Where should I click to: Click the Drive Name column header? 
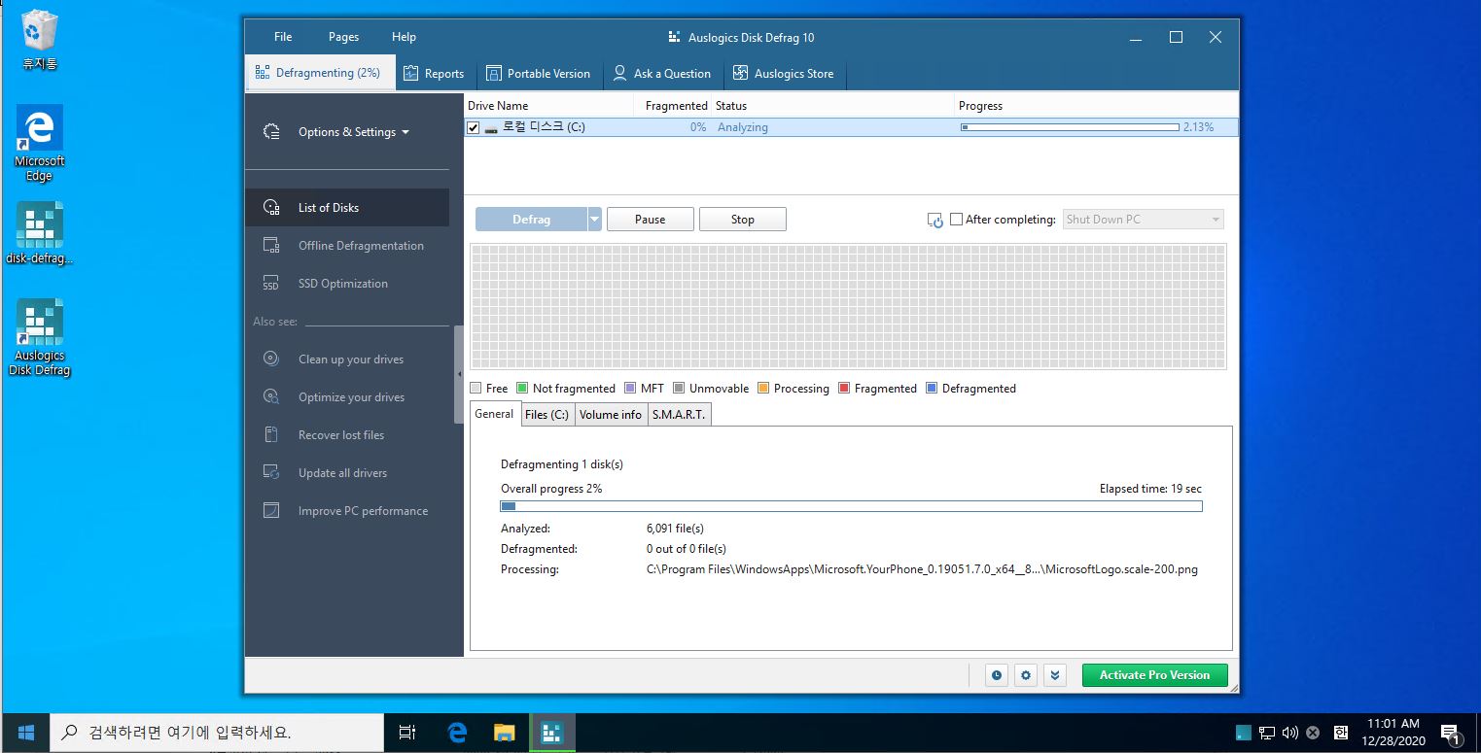click(549, 105)
